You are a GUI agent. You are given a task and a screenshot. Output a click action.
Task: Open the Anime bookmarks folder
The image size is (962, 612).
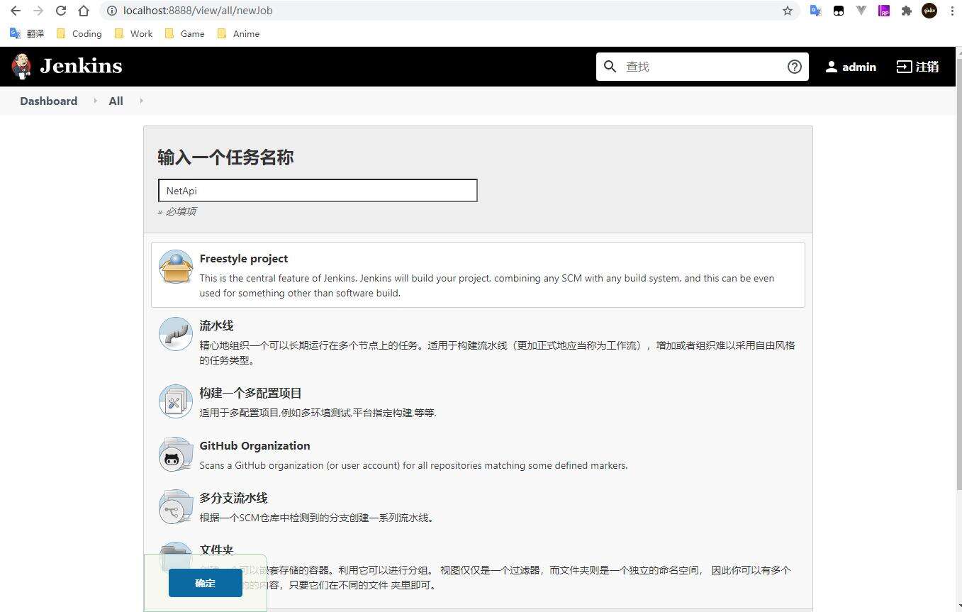click(238, 33)
